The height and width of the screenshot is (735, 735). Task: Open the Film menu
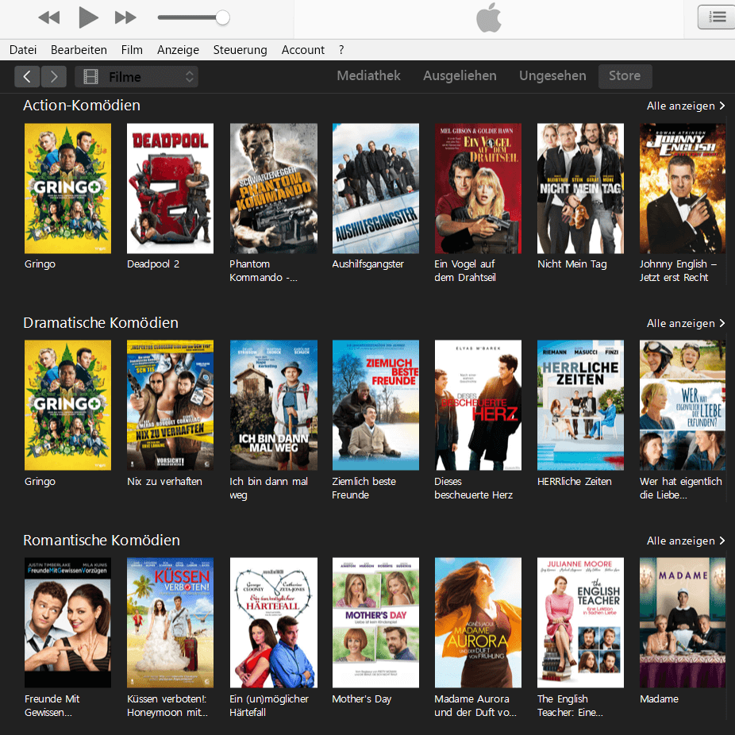(132, 50)
